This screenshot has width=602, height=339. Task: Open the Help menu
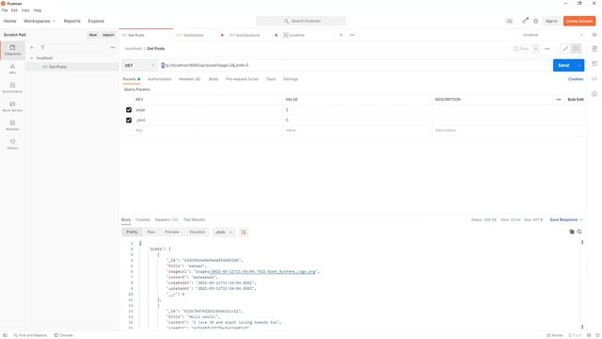[x=38, y=10]
